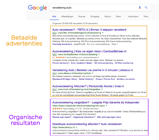Expand dropdown arrow next to centraalbeheer.nl URL

[x=99, y=54]
